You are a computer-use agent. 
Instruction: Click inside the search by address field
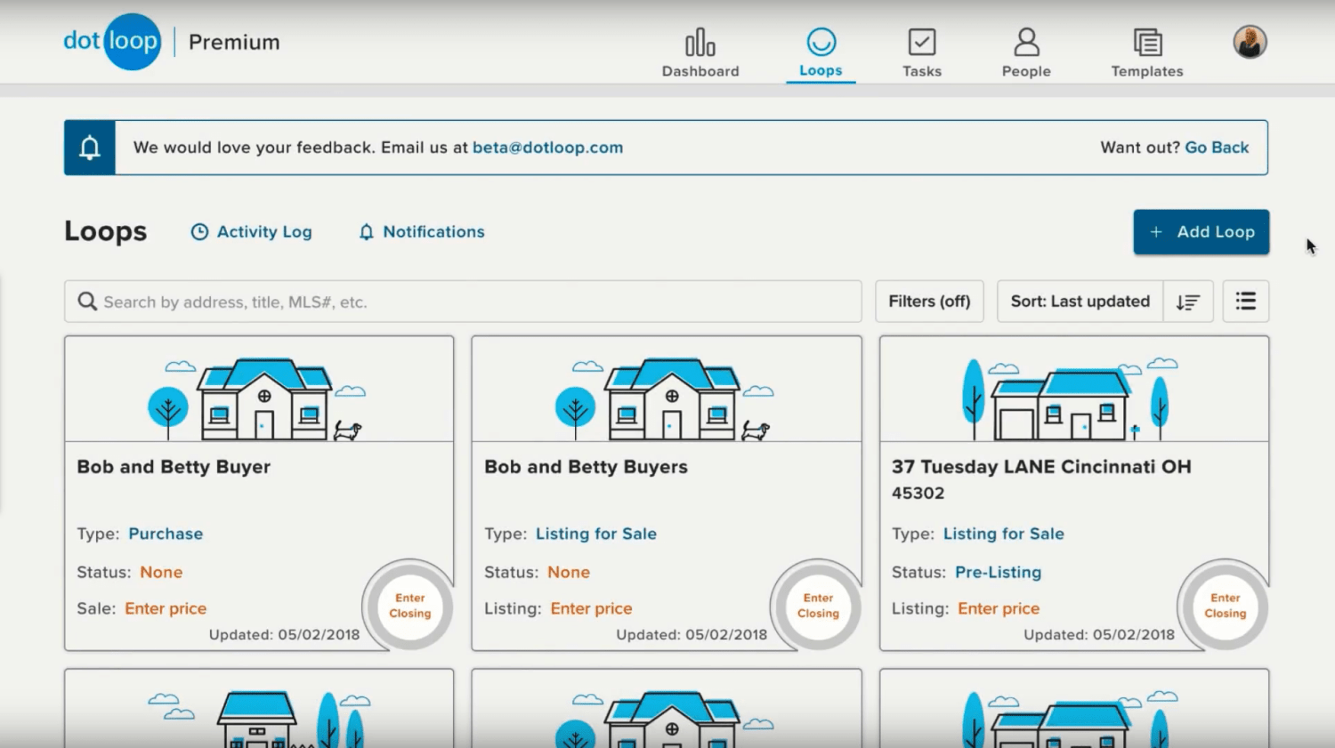(356, 302)
